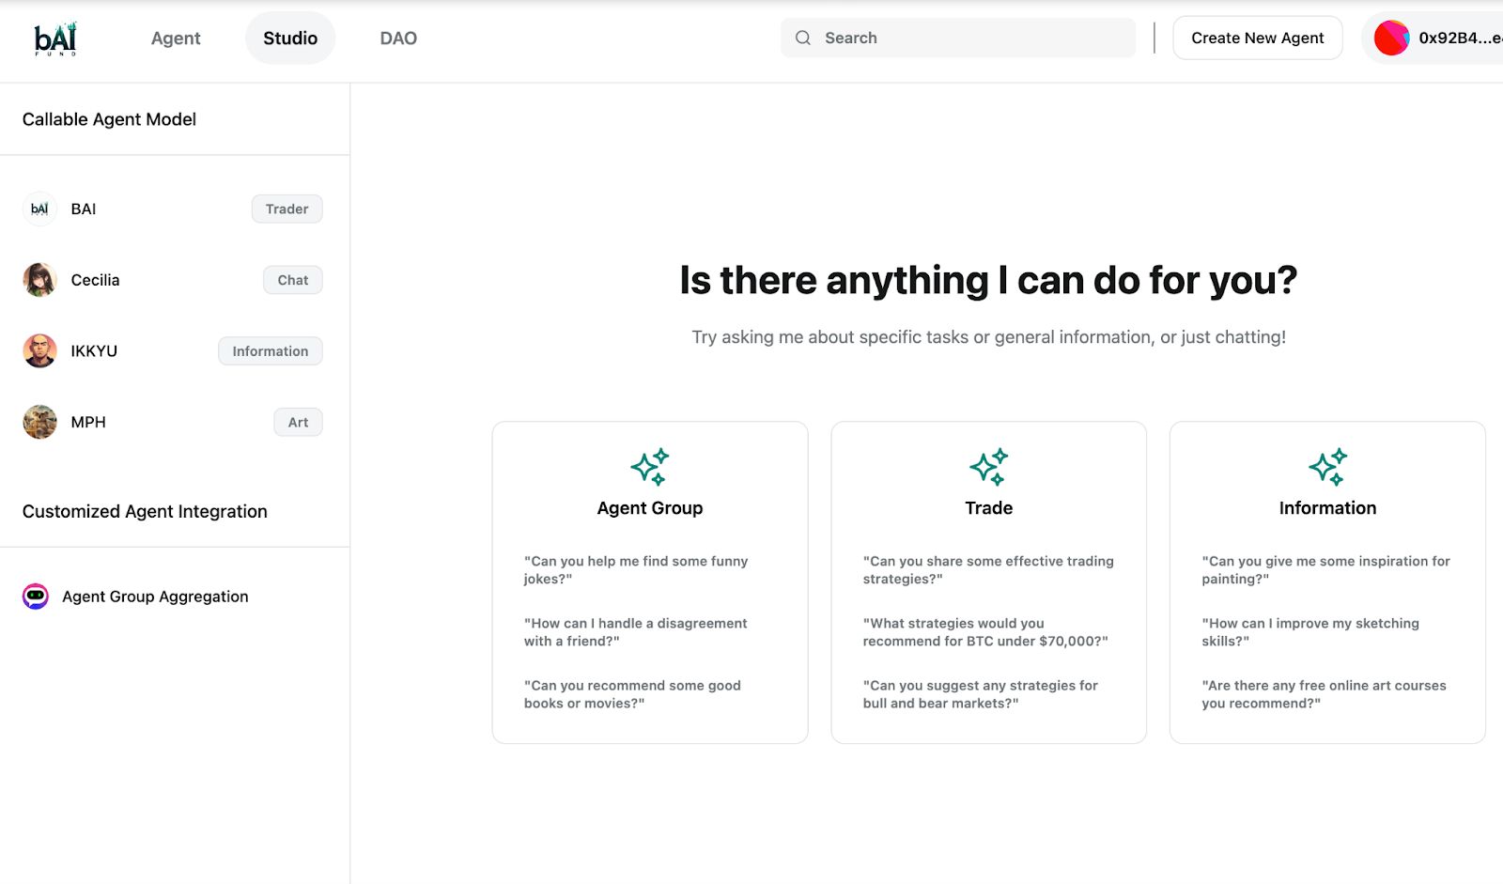Viewport: 1503px width, 884px height.
Task: Click sparkle icon on Trade card
Action: pos(988,467)
